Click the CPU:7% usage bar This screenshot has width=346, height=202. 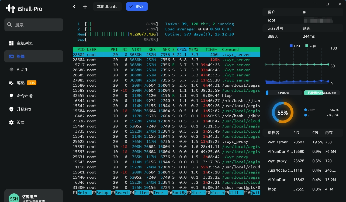[x=284, y=93]
